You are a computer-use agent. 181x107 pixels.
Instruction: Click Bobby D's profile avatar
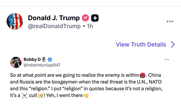[x=15, y=62]
